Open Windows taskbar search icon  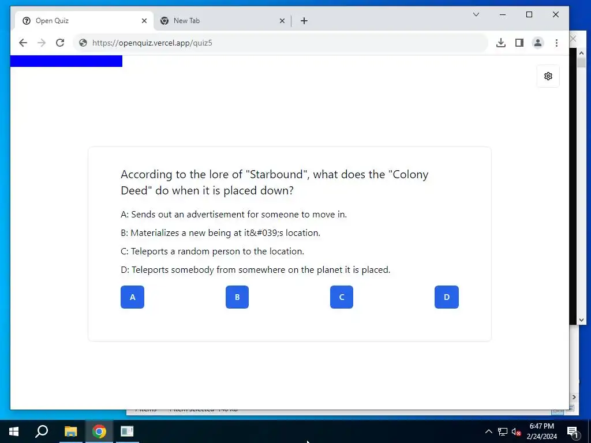(42, 431)
